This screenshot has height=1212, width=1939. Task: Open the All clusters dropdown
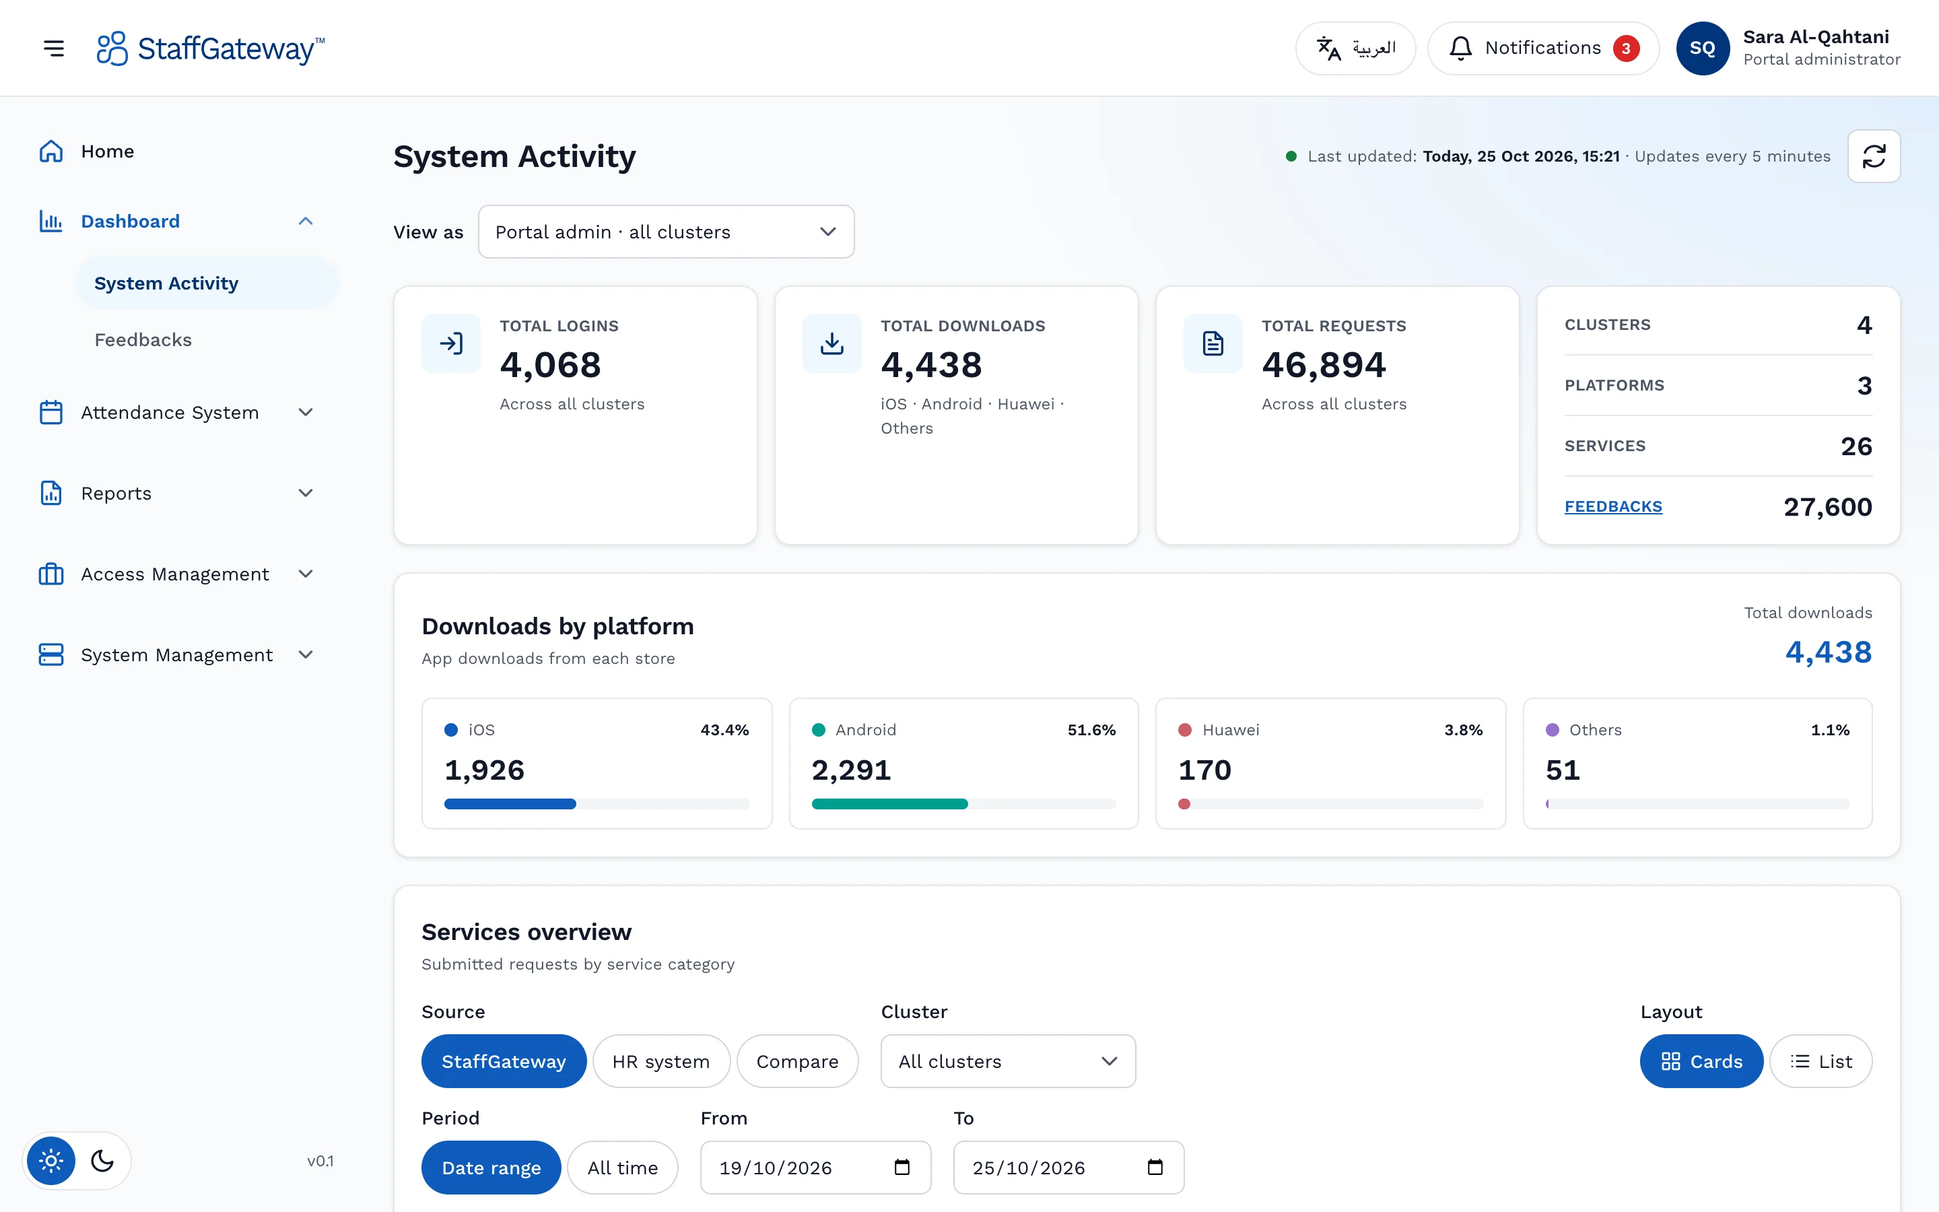click(x=1008, y=1060)
